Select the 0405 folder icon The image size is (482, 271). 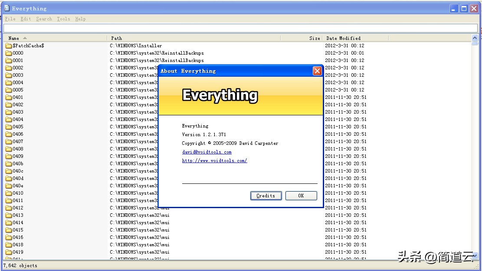[x=9, y=127]
